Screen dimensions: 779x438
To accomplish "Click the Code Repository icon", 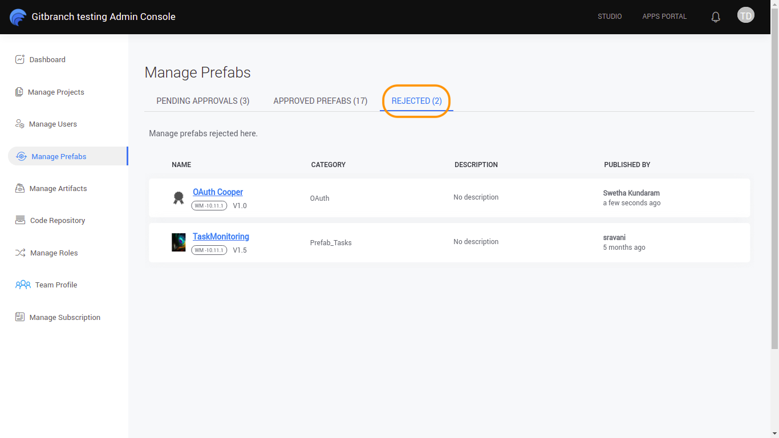I will click(20, 220).
